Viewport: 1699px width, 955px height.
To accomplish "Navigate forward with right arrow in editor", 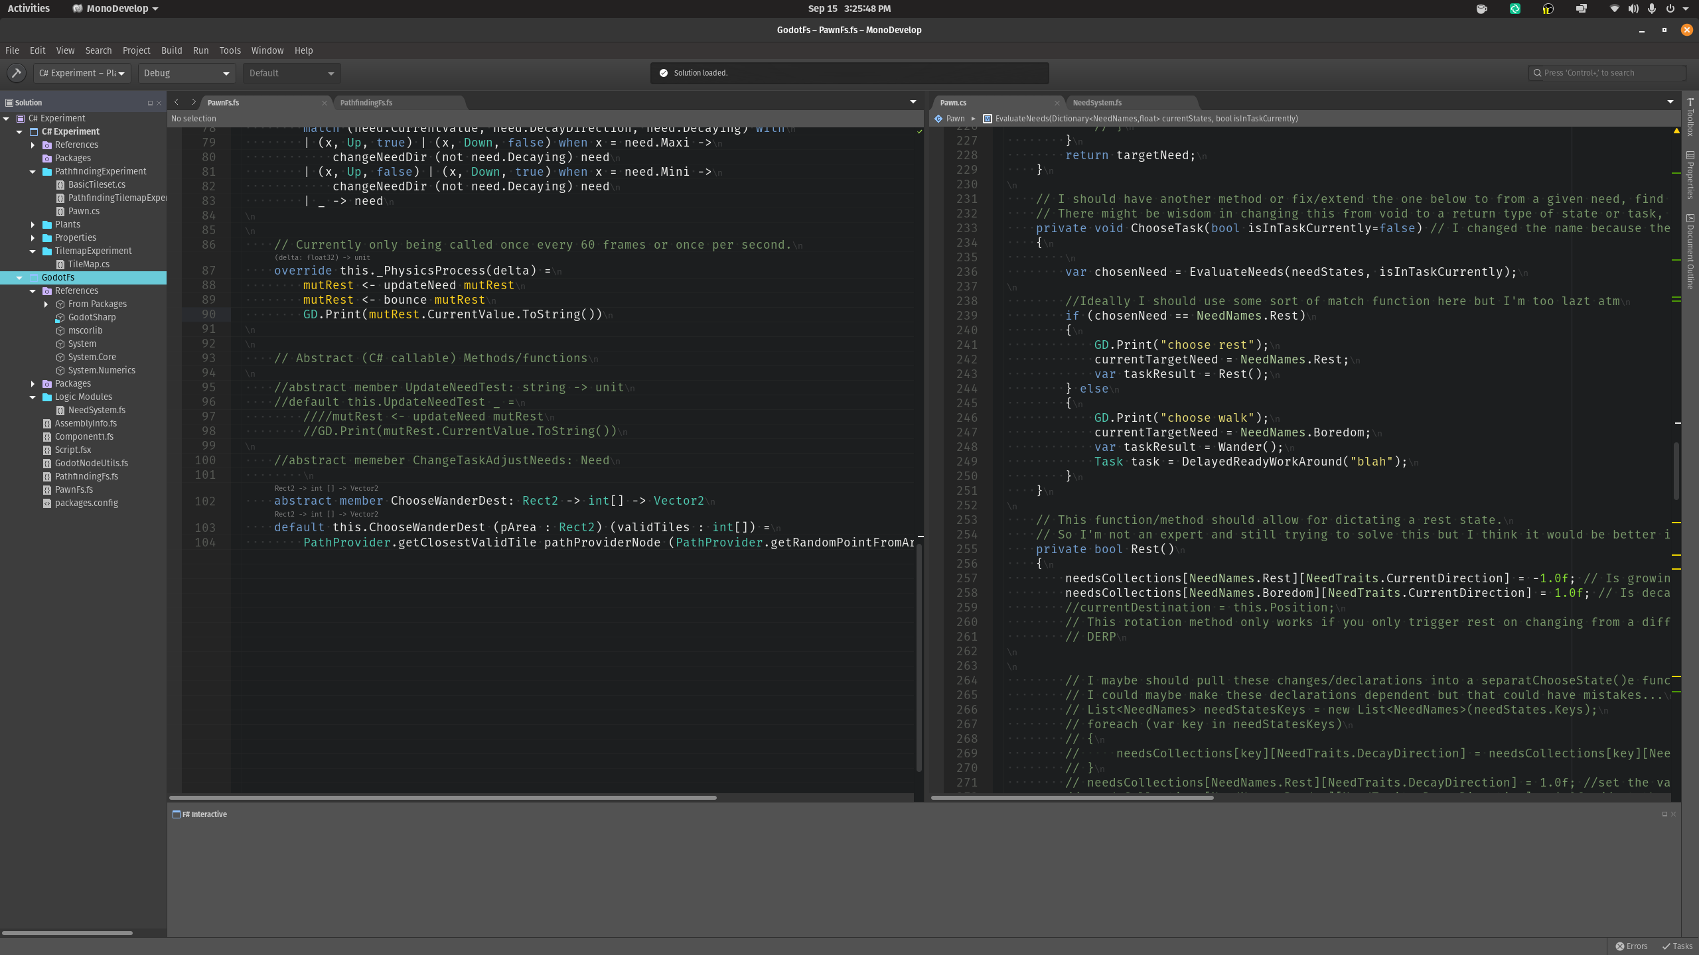I will (x=193, y=102).
